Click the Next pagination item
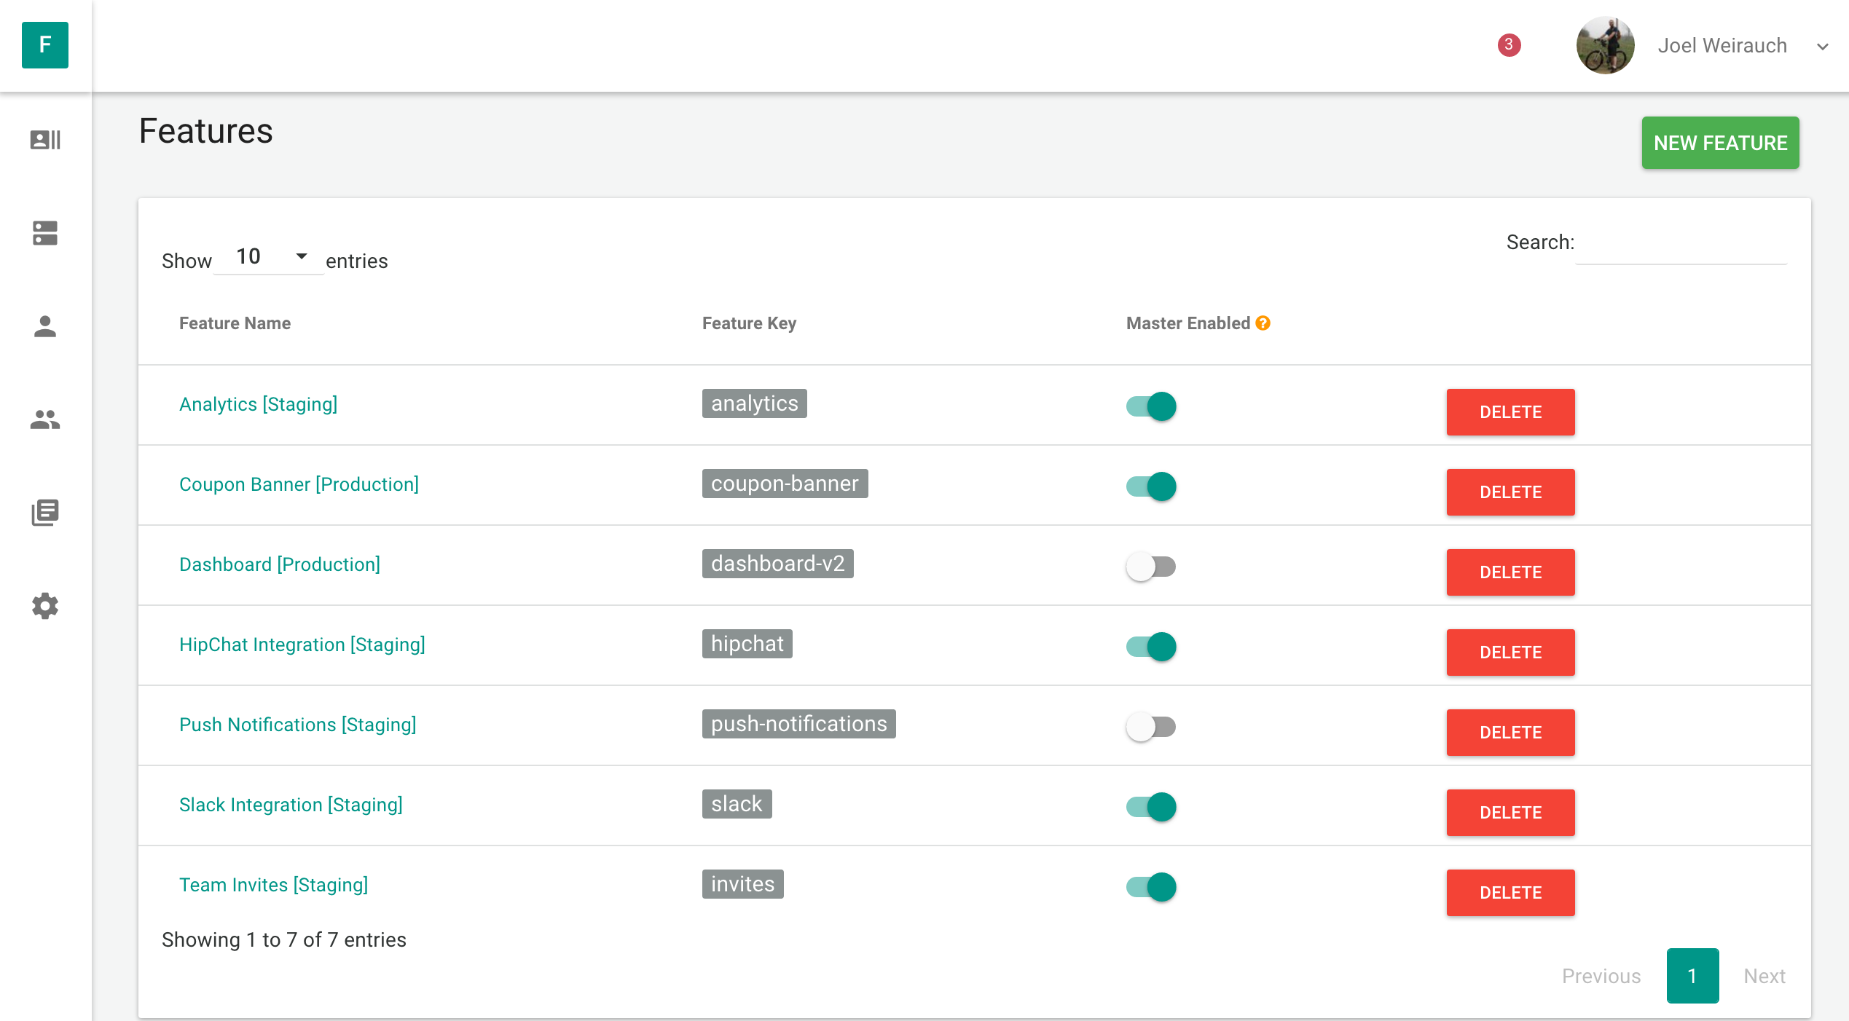 point(1764,976)
